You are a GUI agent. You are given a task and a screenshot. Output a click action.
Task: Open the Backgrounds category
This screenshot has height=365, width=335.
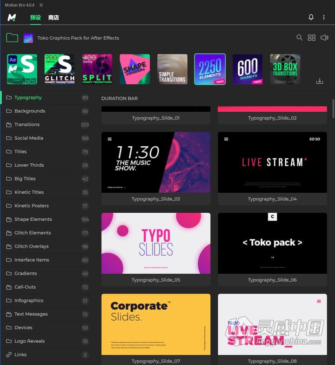coord(47,111)
